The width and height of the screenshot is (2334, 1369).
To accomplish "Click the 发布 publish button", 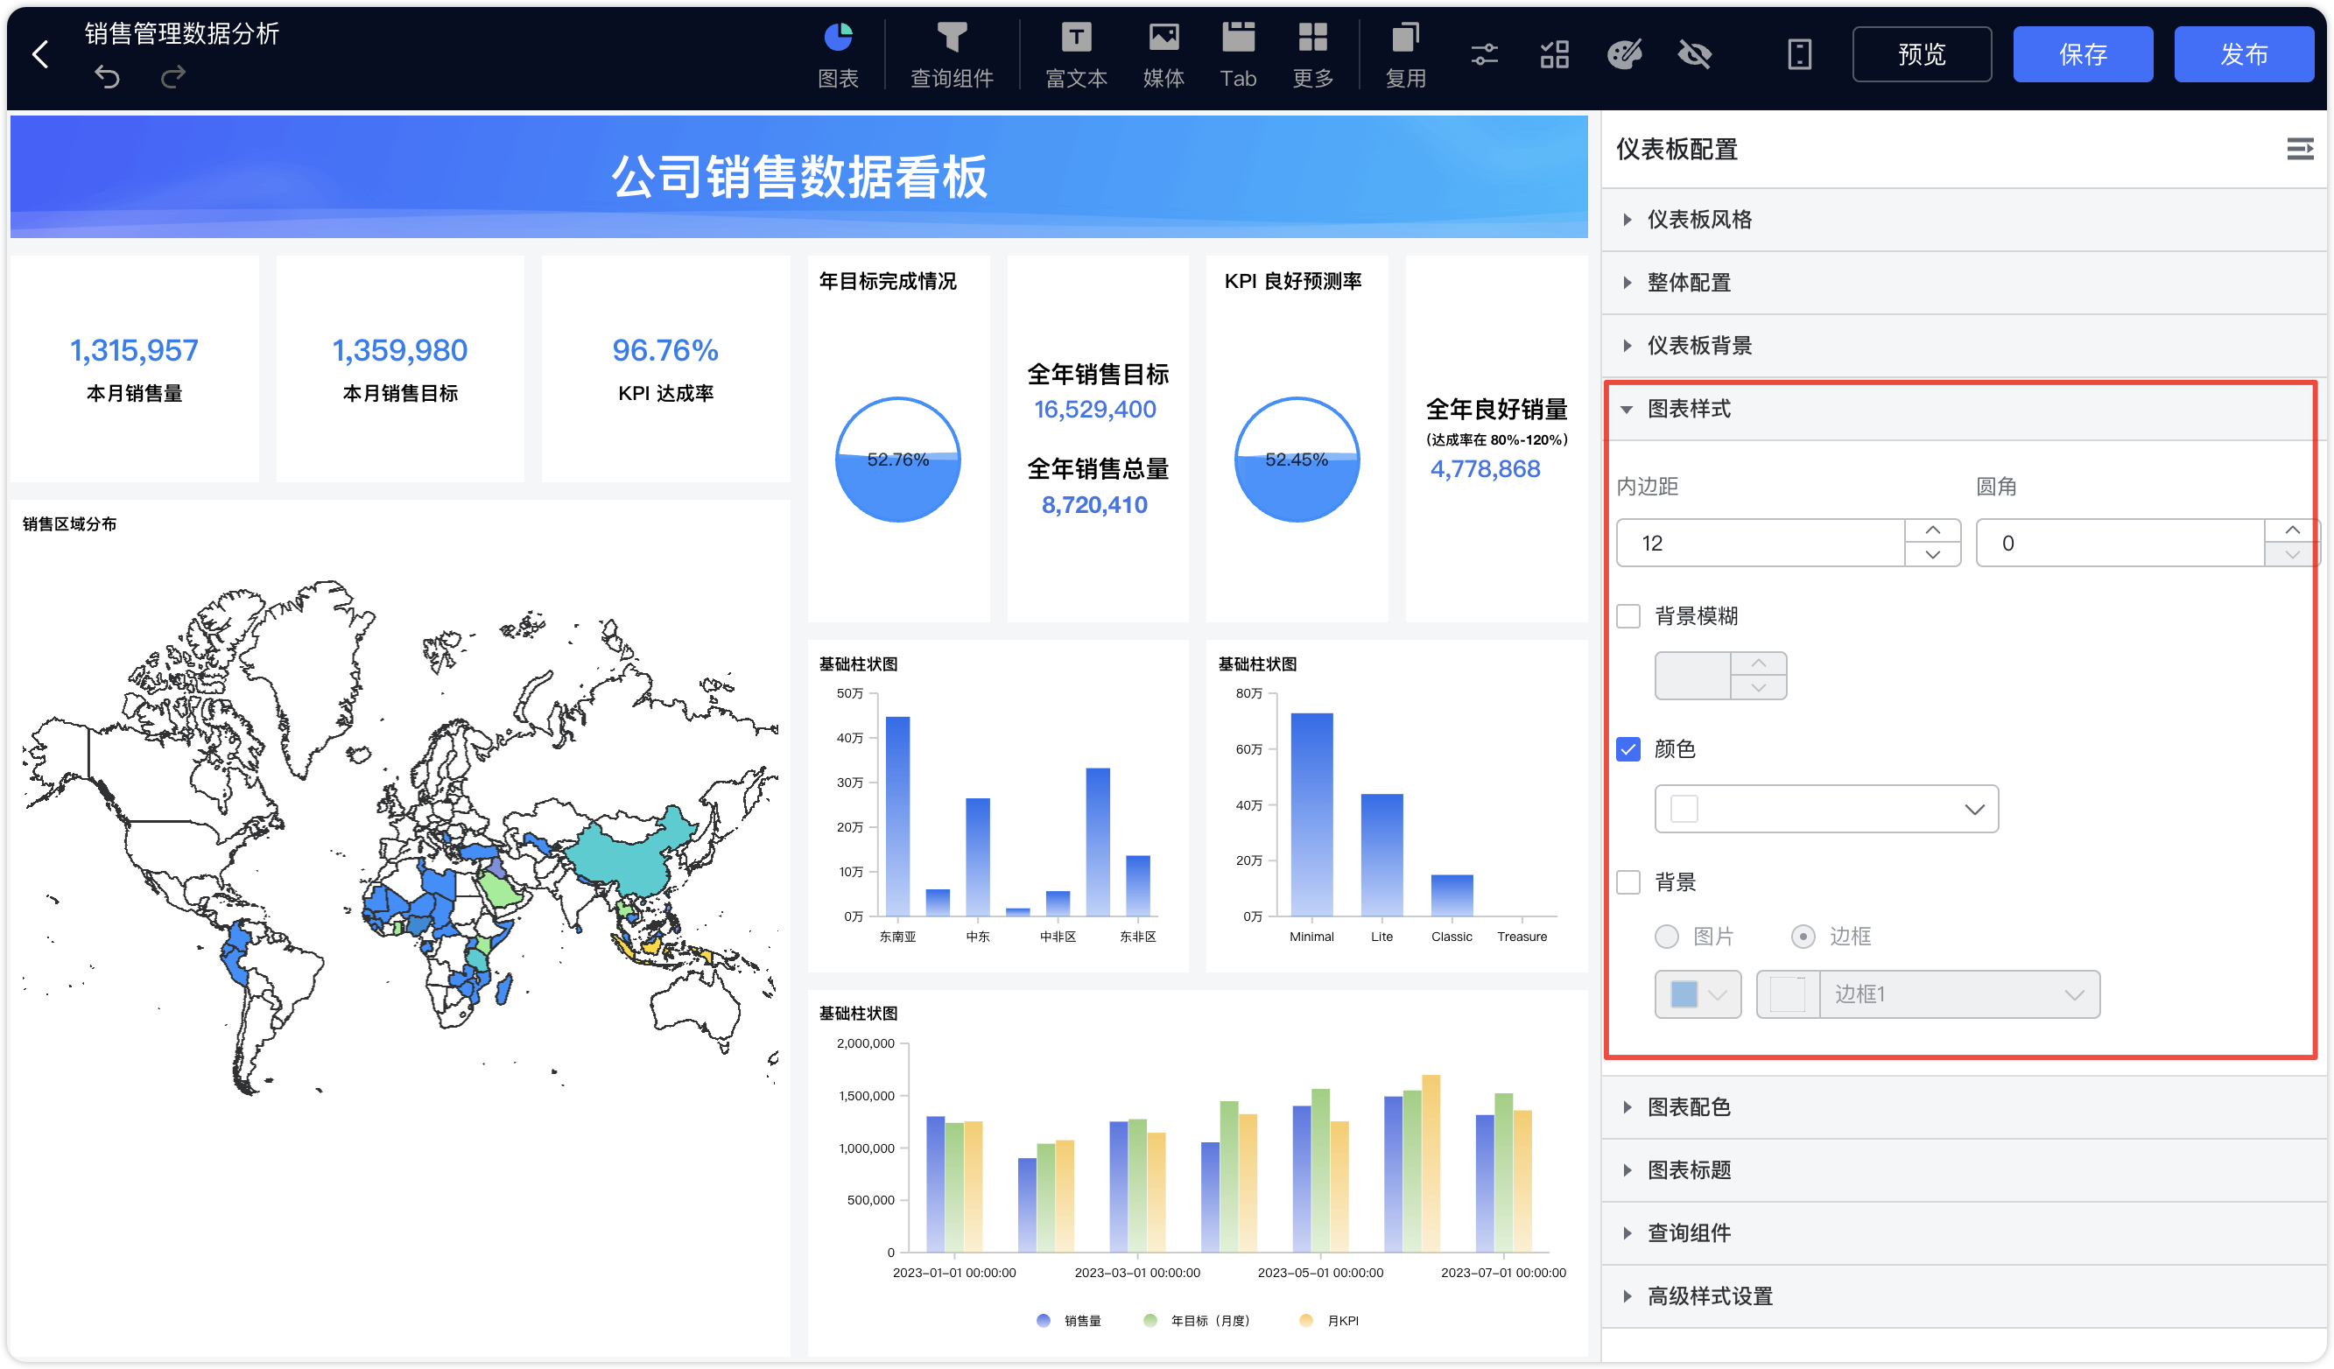I will coord(2244,53).
